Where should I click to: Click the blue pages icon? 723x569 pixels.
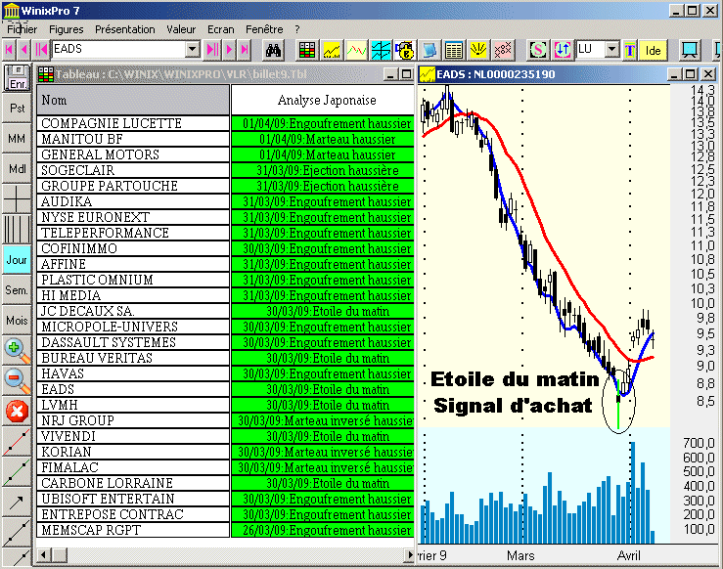pos(429,50)
